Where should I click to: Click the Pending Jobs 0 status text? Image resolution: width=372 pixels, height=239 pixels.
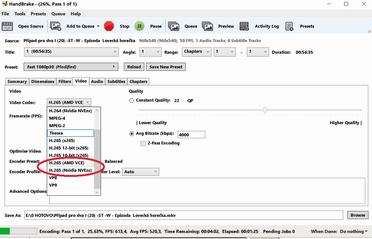[279, 232]
